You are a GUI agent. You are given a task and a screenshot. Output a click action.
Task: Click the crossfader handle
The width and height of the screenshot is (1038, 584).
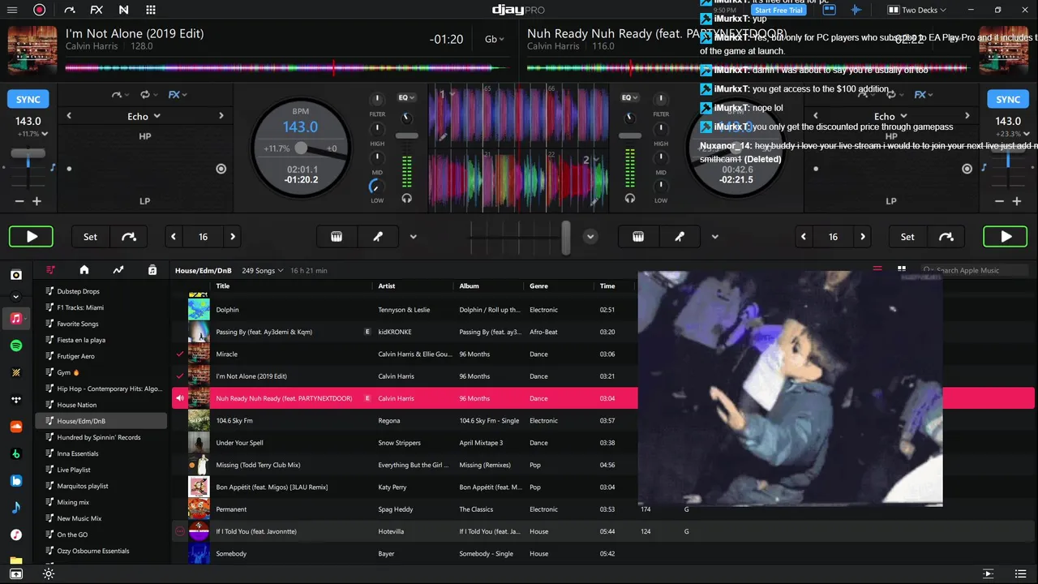pos(565,237)
